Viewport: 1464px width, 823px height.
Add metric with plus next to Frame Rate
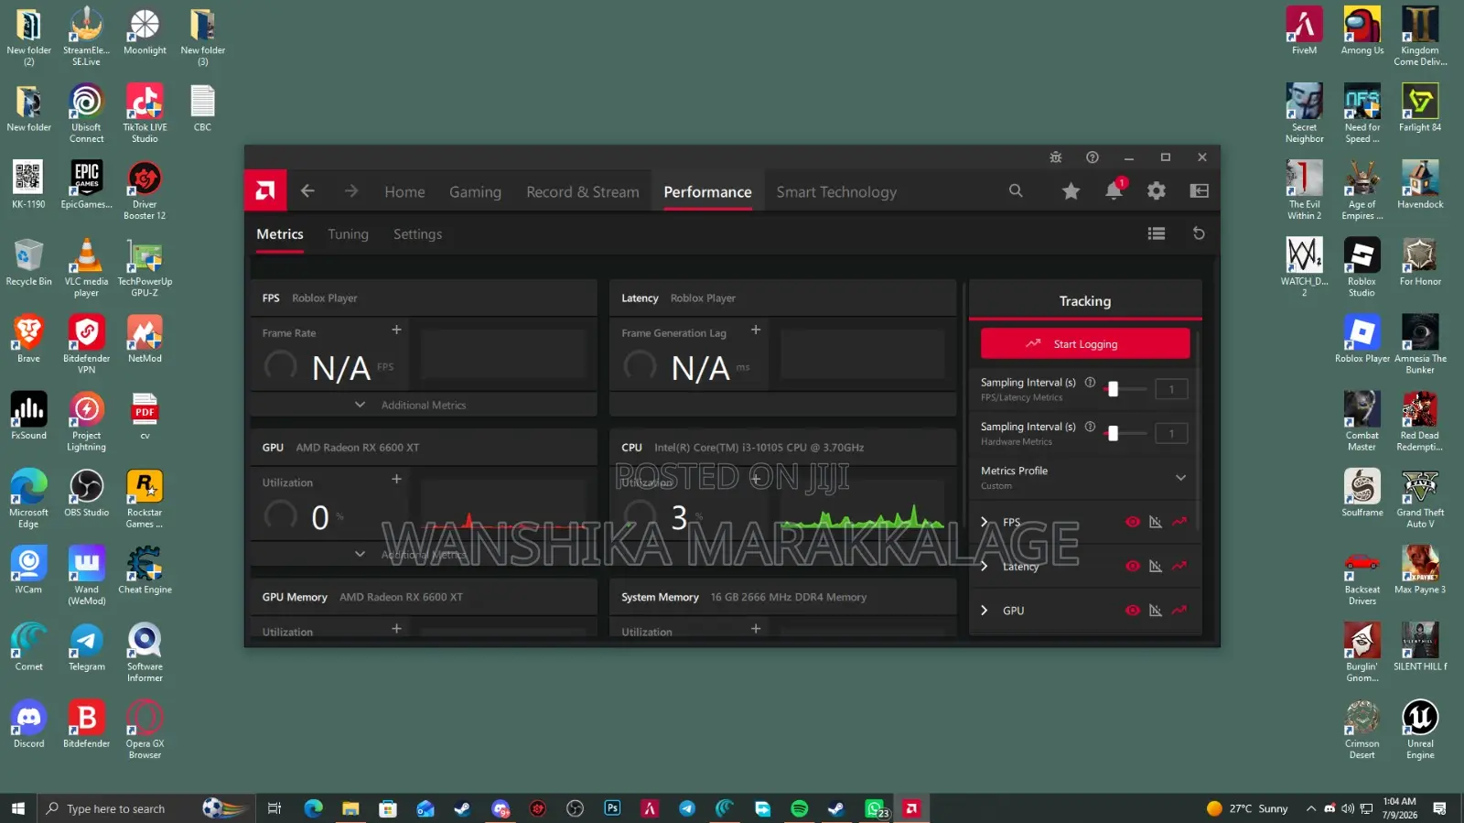[x=396, y=330]
